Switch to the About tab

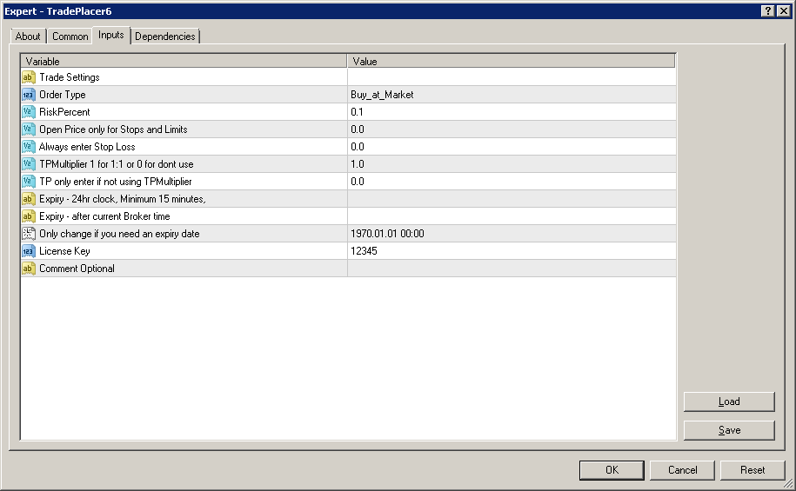28,36
